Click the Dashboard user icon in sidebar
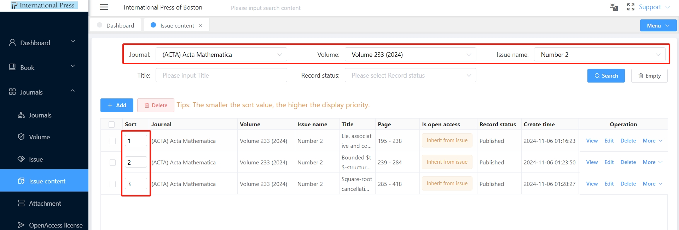 (x=12, y=43)
